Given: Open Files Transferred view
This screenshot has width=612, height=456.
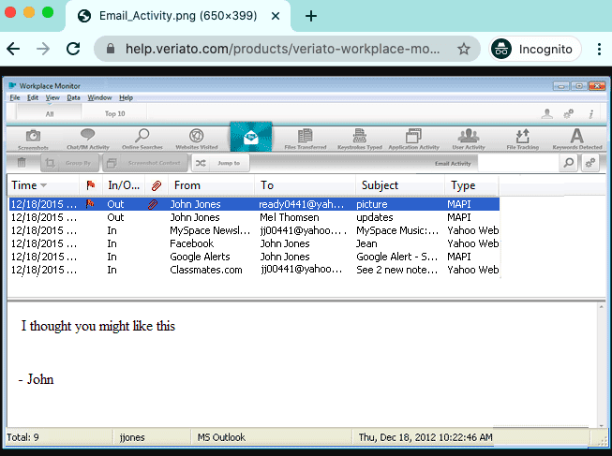Looking at the screenshot, I should click(x=306, y=140).
